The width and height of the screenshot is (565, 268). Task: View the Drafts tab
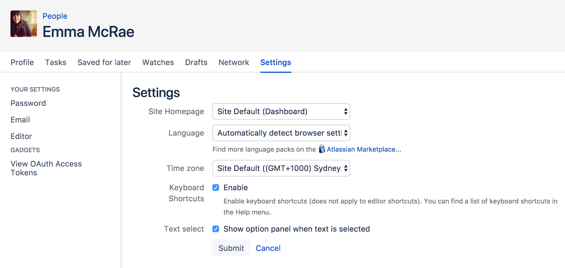[x=196, y=62]
